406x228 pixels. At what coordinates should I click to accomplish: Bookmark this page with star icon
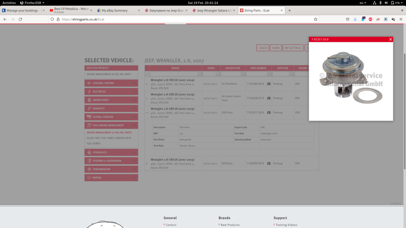click(x=315, y=19)
